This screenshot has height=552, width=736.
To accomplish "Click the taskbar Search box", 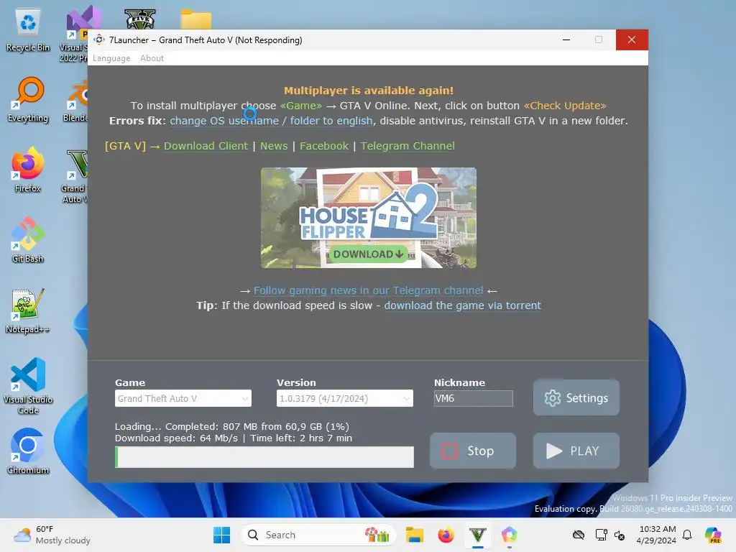I will [x=318, y=535].
